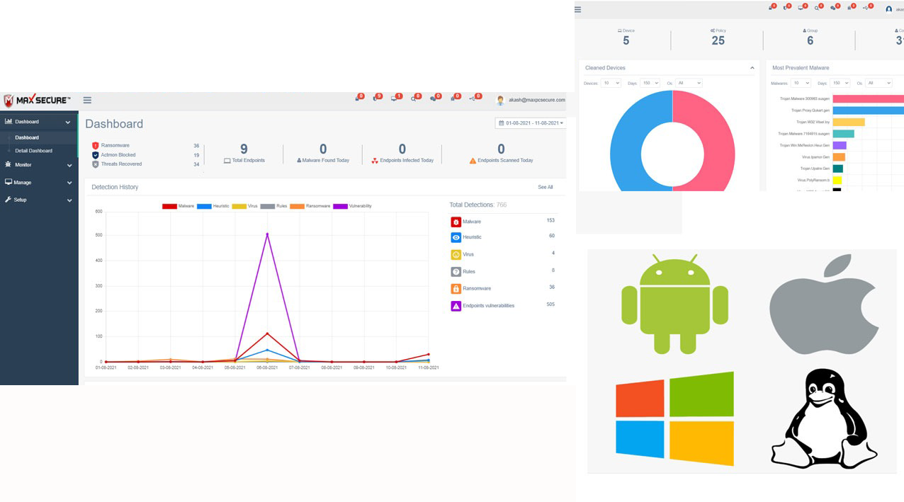Open the Os dropdown in Cleaned Devices
Viewport: 904px width, 502px height.
click(x=689, y=83)
